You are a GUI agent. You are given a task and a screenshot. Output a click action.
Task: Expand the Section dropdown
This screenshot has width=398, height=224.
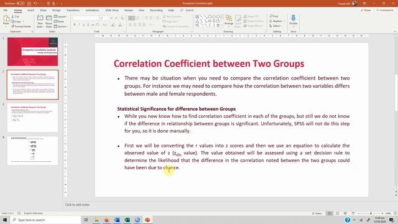61,26
